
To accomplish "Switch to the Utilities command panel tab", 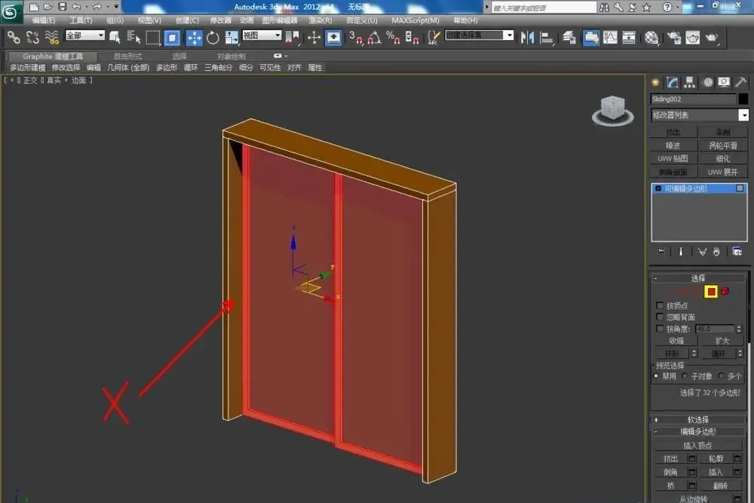I will tap(741, 82).
